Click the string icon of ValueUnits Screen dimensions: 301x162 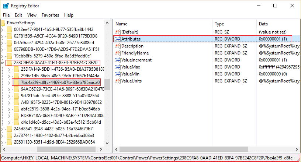[117, 81]
